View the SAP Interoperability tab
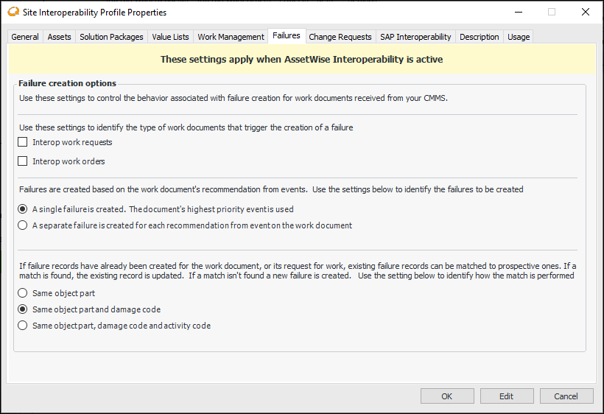The image size is (604, 414). click(415, 37)
